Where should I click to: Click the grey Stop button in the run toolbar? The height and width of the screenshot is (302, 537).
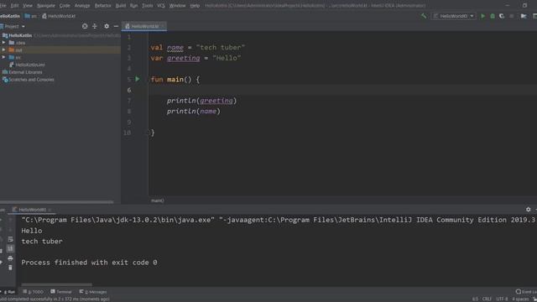coord(512,16)
